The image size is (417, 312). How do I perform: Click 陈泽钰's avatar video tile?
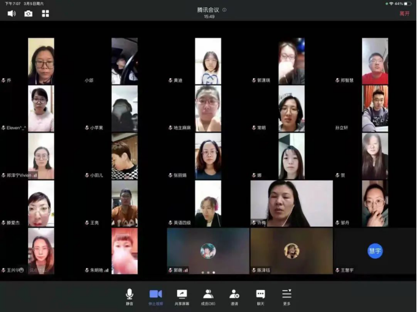[291, 251]
